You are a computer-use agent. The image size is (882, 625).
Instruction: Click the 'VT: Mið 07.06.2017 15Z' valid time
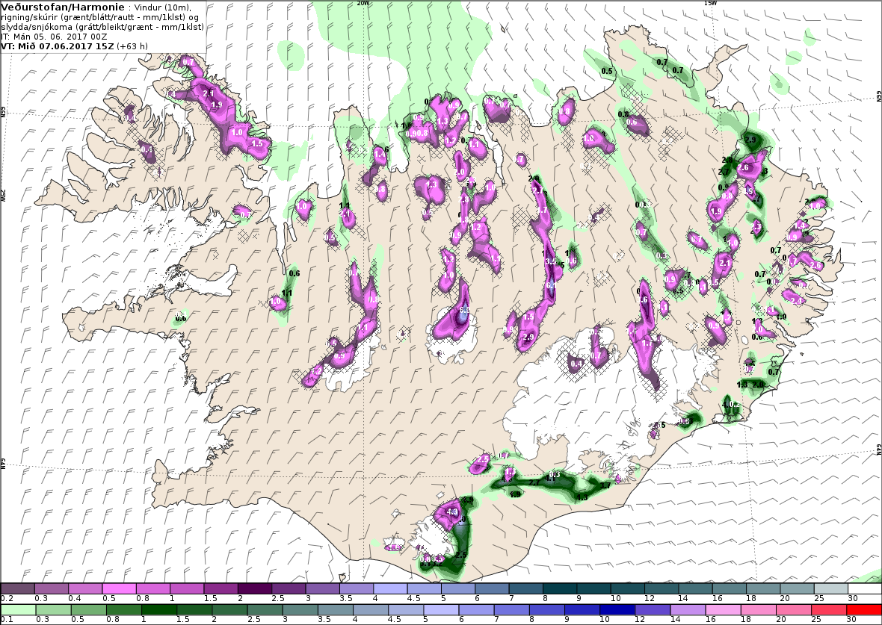(58, 46)
